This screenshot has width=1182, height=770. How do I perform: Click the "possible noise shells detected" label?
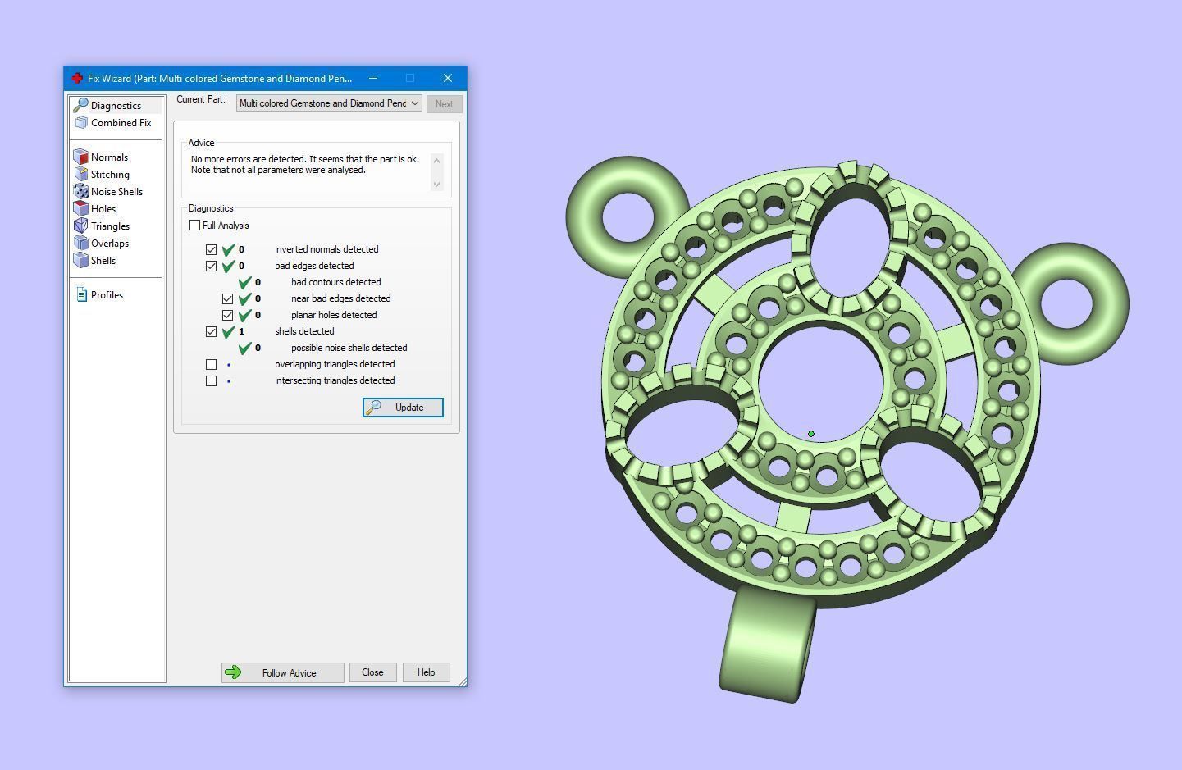(x=349, y=348)
